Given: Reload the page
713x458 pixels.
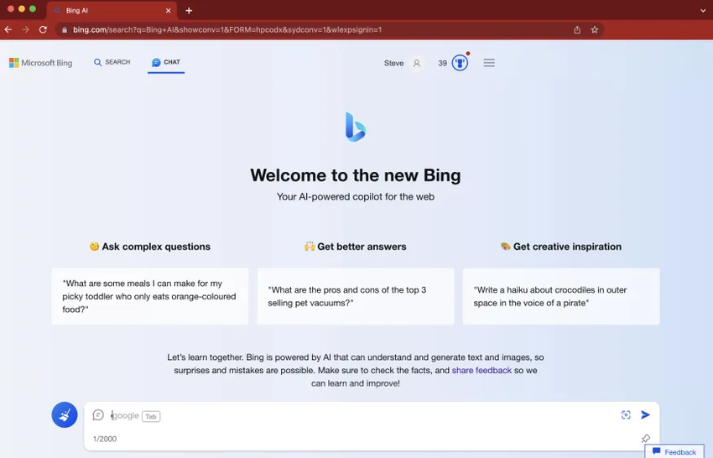Looking at the screenshot, I should (43, 29).
